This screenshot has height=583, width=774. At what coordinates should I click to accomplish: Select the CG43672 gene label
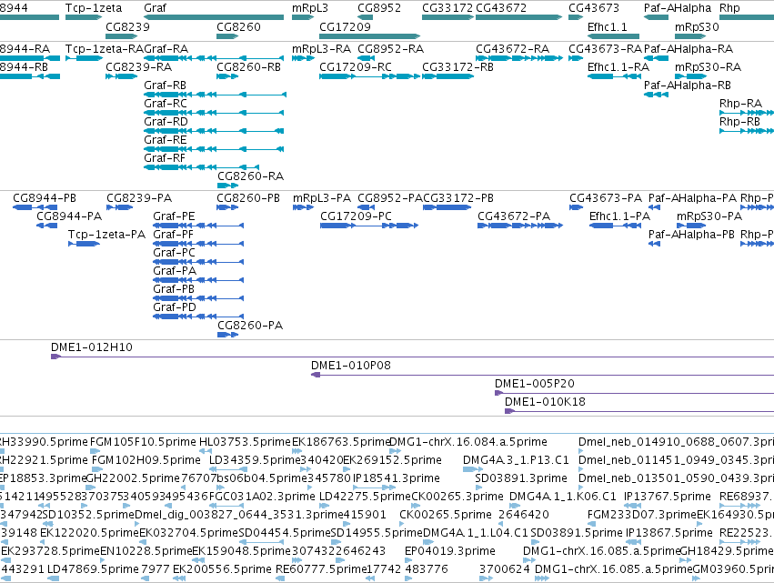(x=501, y=8)
